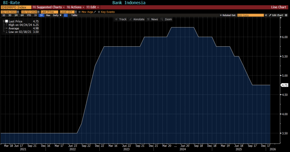Click the Add Data input field
Image resolution: width=290 pixels, height=152 pixels.
pyautogui.click(x=250, y=15)
